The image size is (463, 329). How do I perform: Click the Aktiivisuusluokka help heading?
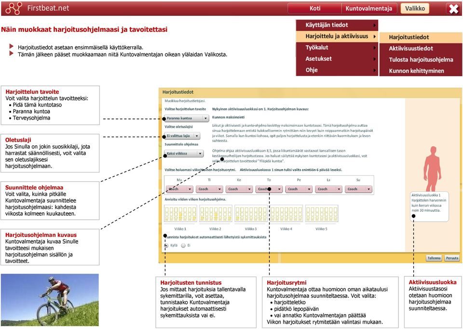(x=432, y=282)
